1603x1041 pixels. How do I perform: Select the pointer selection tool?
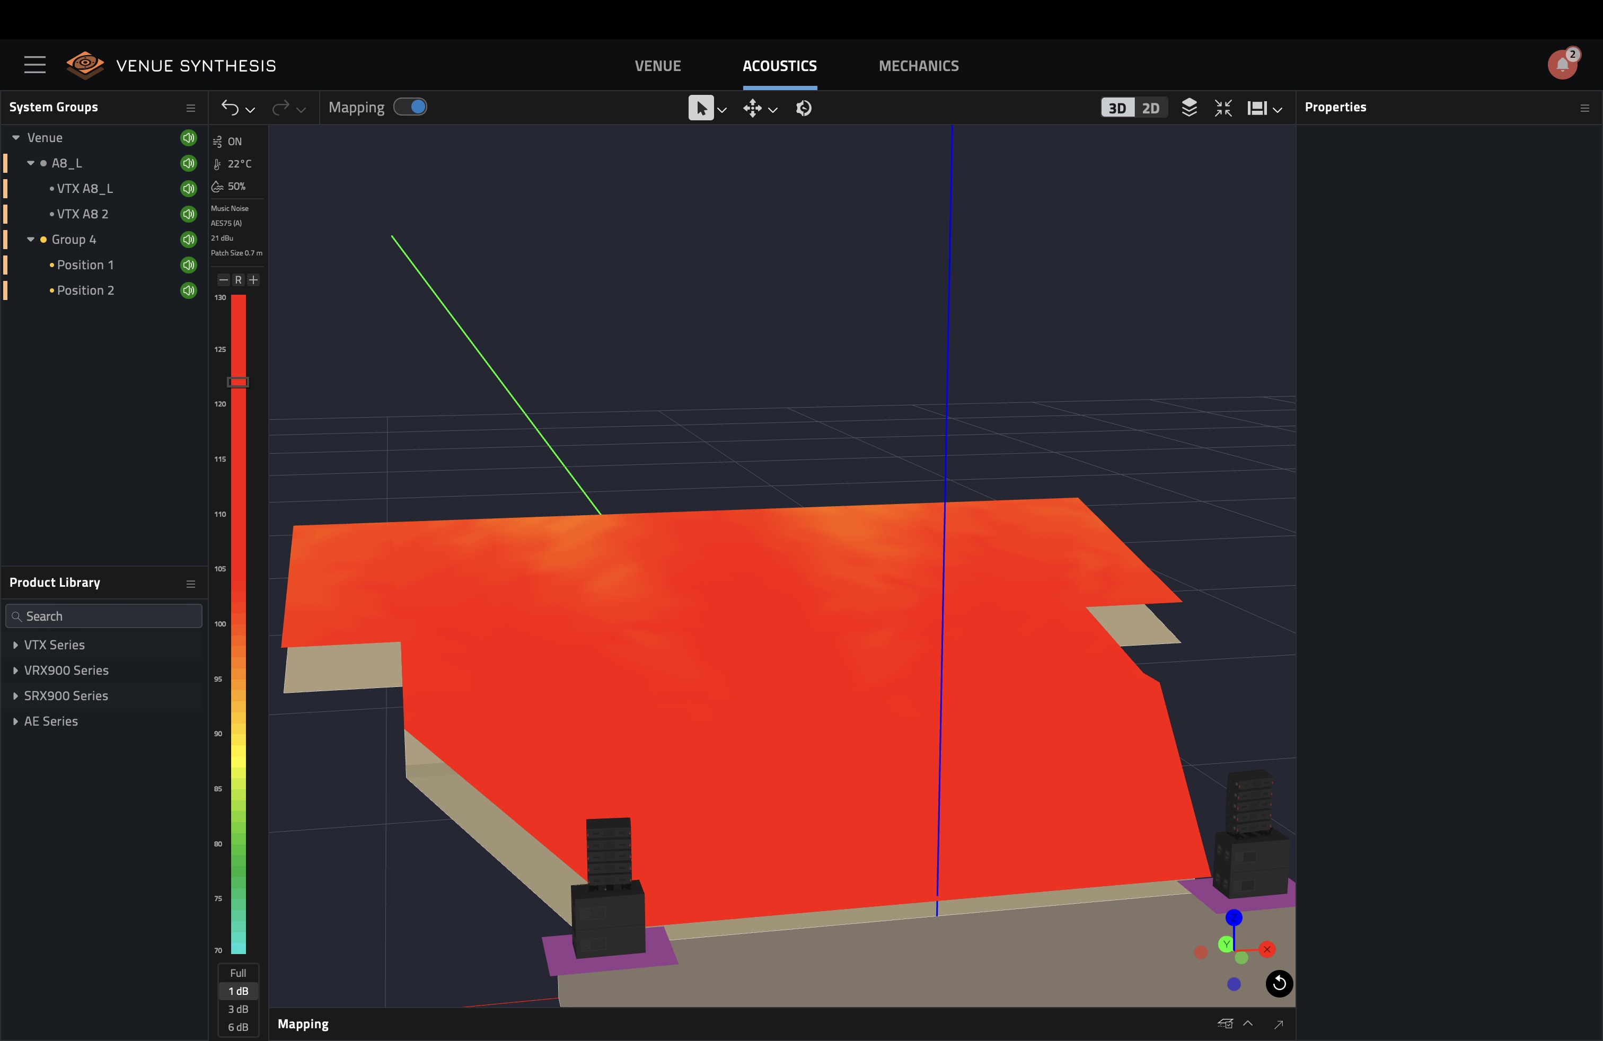(x=700, y=108)
